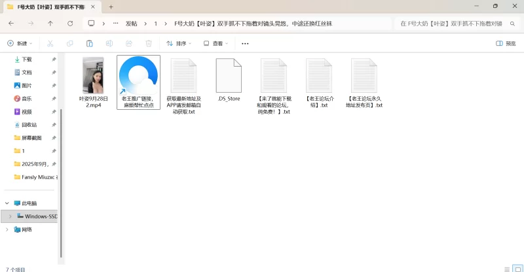Image resolution: width=524 pixels, height=272 pixels.
Task: Click the Paste icon in the toolbar
Action: point(89,44)
